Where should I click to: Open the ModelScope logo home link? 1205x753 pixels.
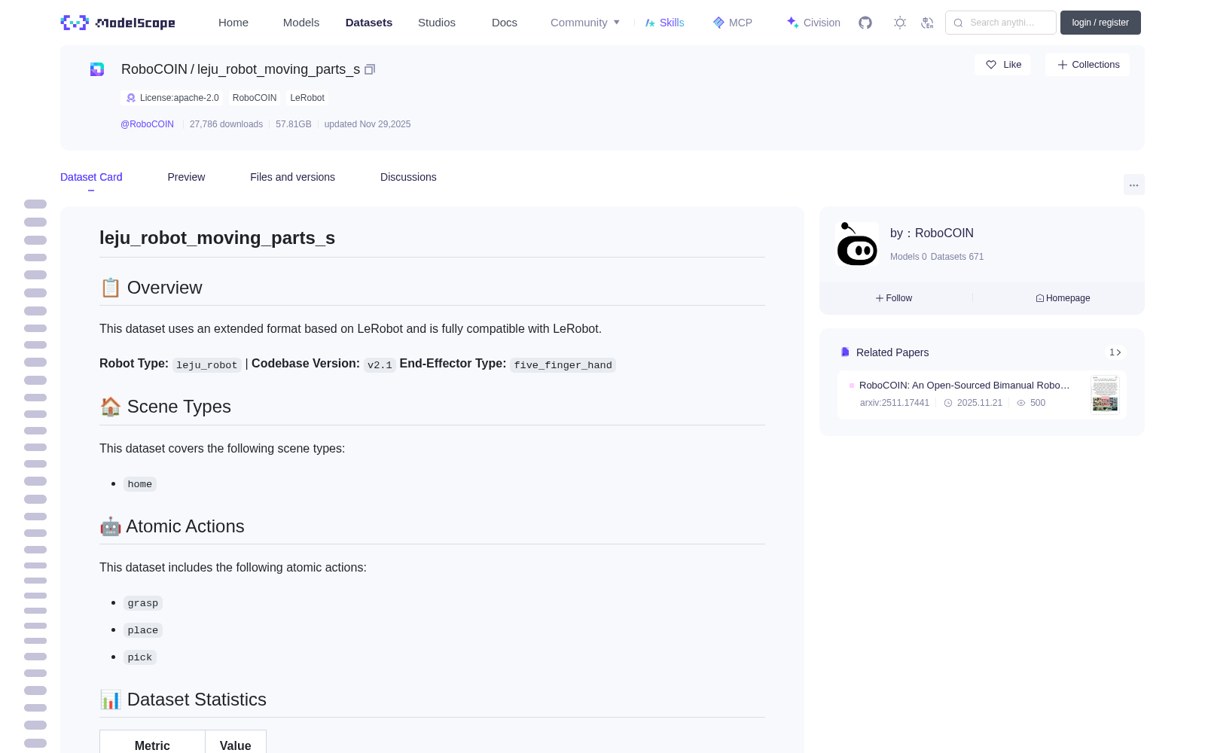point(118,23)
